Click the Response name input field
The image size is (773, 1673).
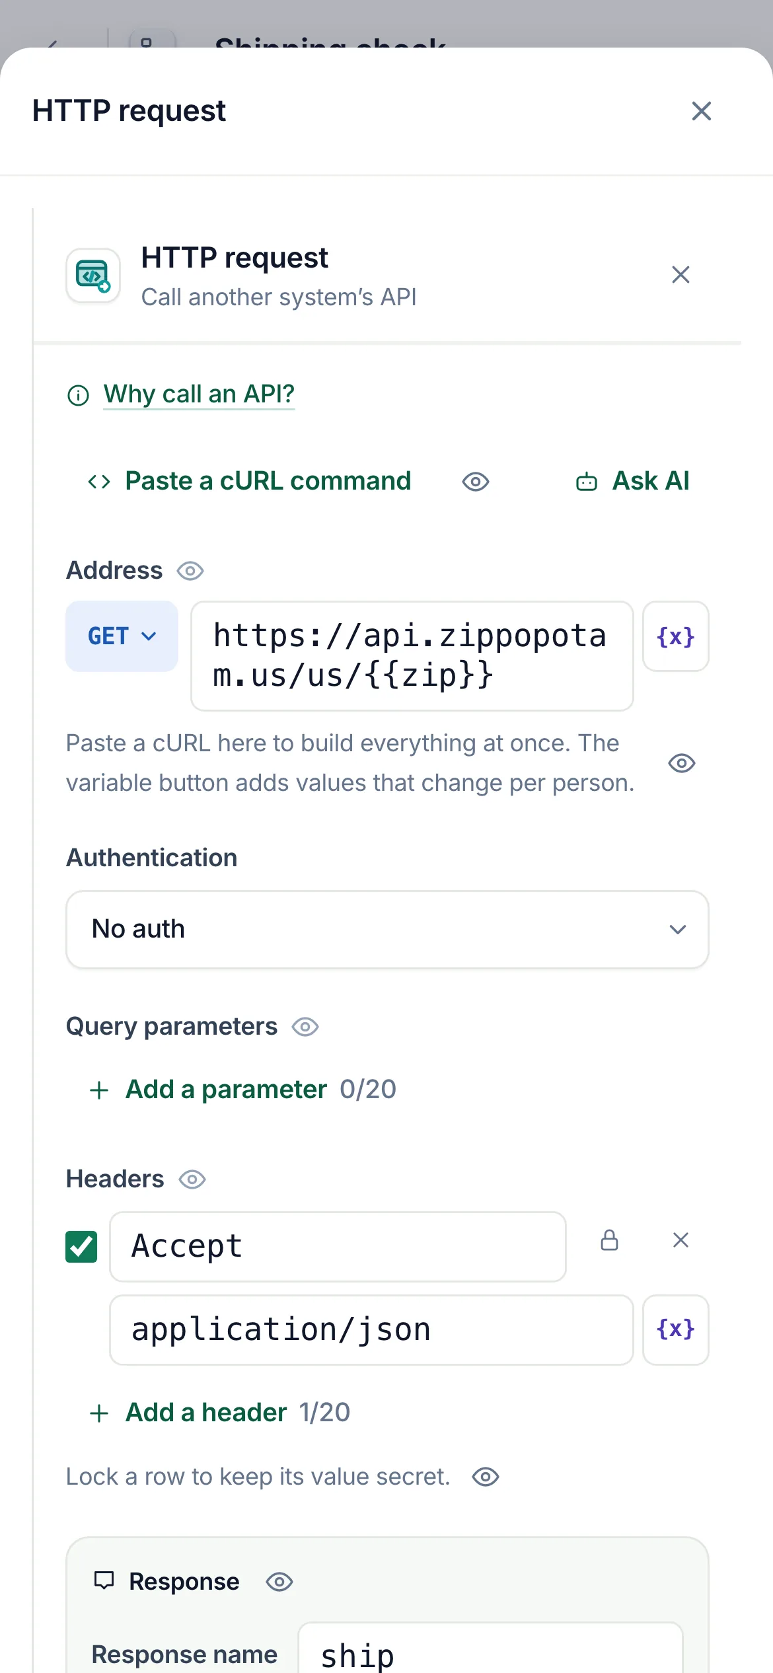490,1649
